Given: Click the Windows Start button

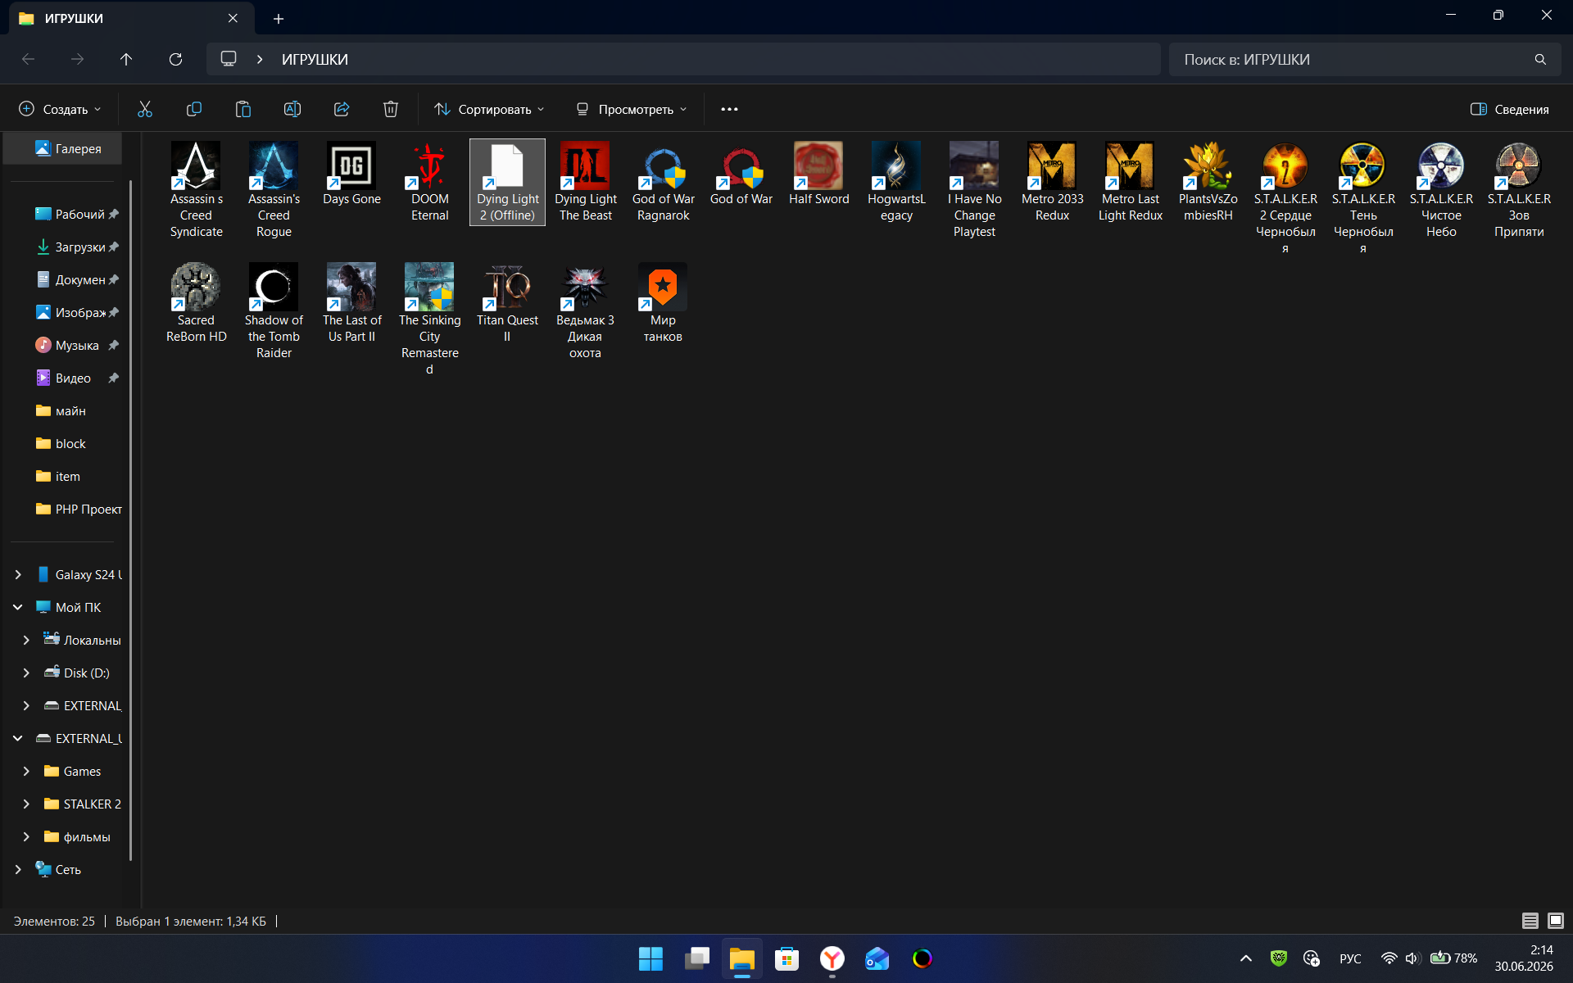Looking at the screenshot, I should pos(651,958).
